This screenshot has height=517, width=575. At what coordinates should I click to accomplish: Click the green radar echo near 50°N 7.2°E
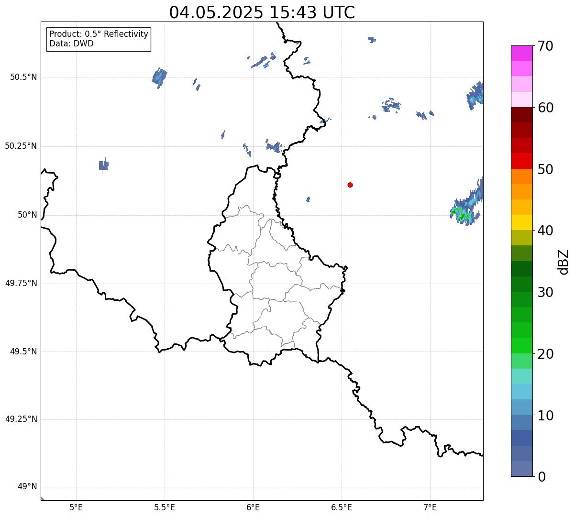tap(462, 214)
